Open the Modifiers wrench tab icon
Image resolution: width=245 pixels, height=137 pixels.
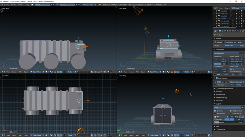(x=235, y=31)
